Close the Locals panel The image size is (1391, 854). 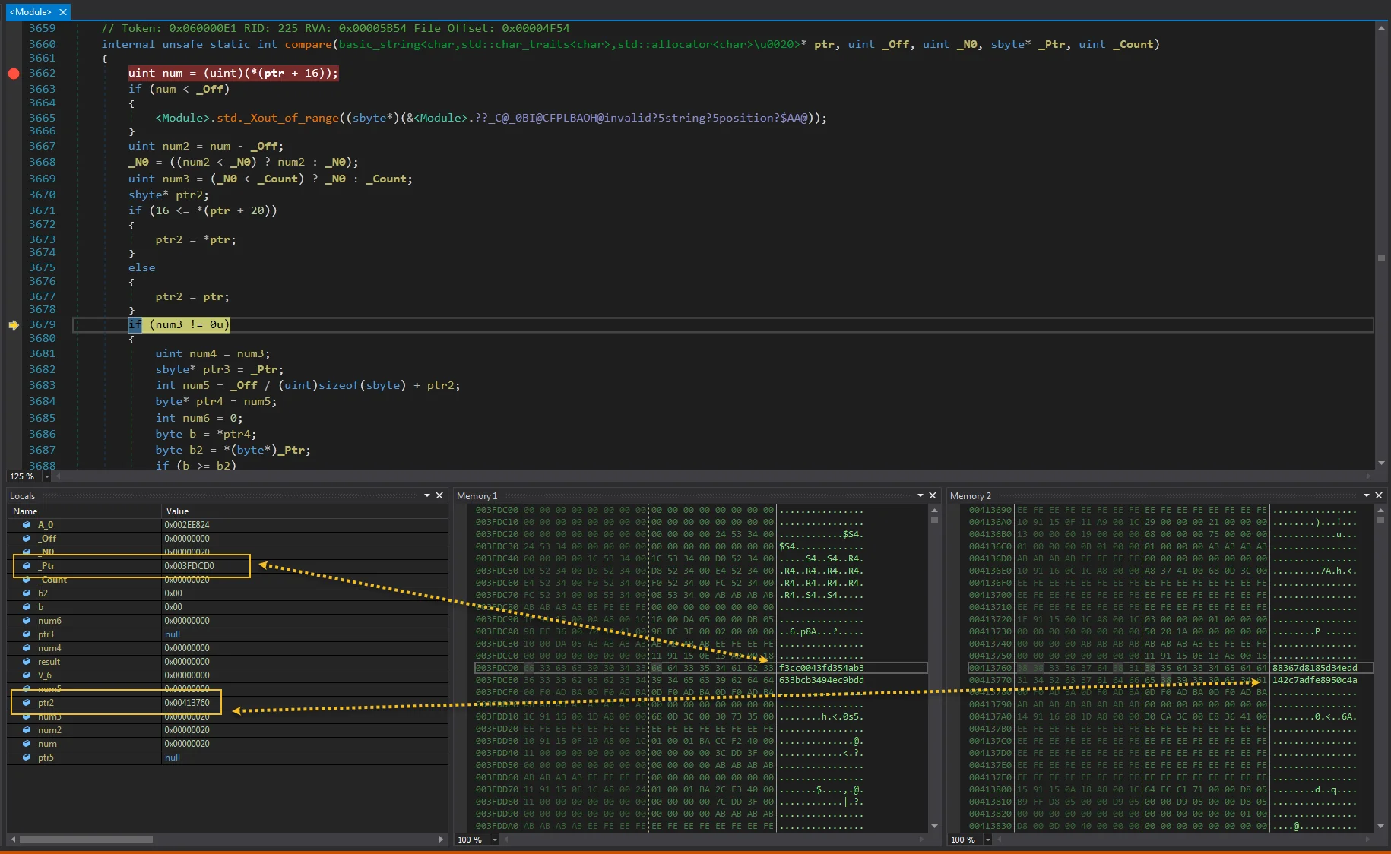(439, 495)
